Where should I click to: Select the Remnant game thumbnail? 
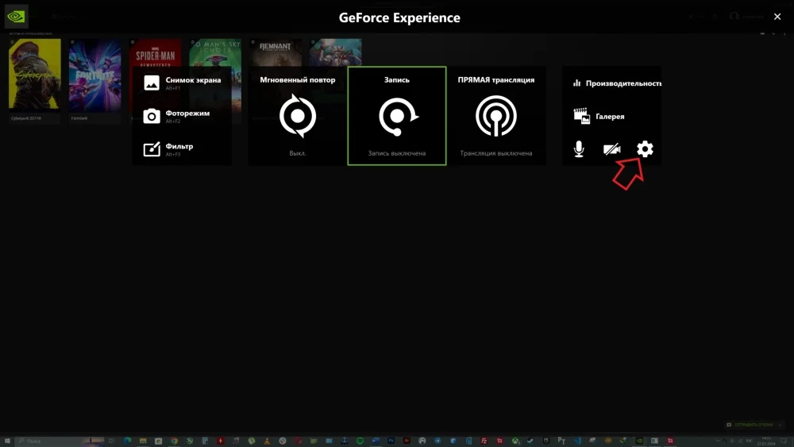pyautogui.click(x=275, y=52)
